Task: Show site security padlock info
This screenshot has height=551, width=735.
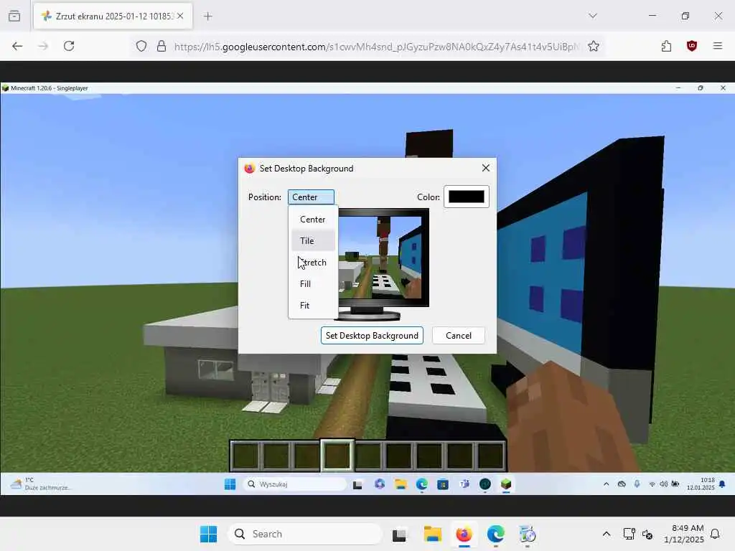Action: [x=161, y=47]
